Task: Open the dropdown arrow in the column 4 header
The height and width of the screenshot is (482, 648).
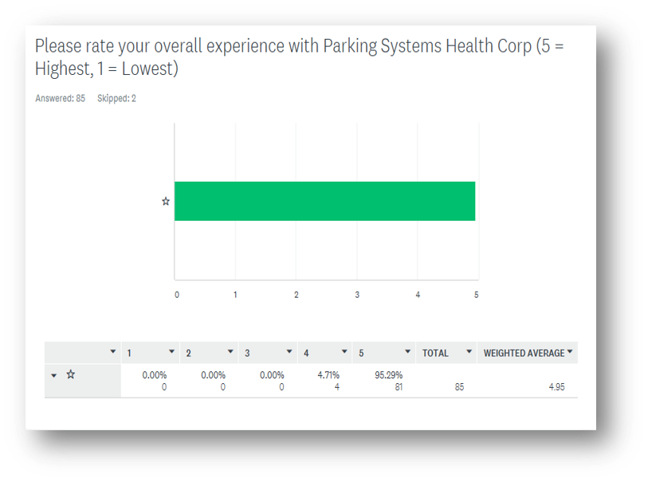Action: (x=344, y=351)
